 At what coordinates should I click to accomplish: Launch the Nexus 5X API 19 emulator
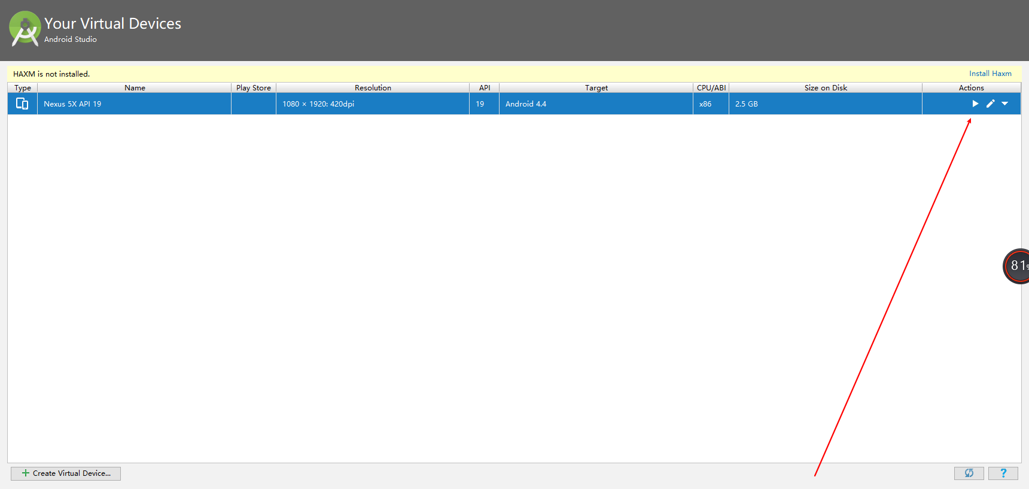coord(975,104)
